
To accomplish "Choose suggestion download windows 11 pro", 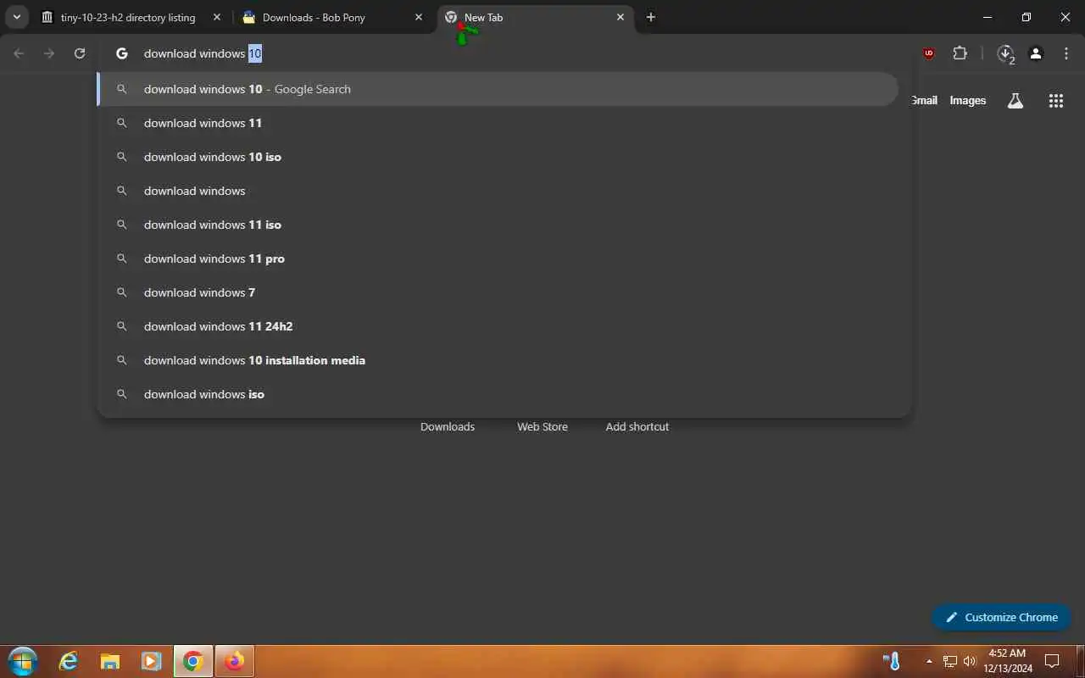I will tap(498, 258).
